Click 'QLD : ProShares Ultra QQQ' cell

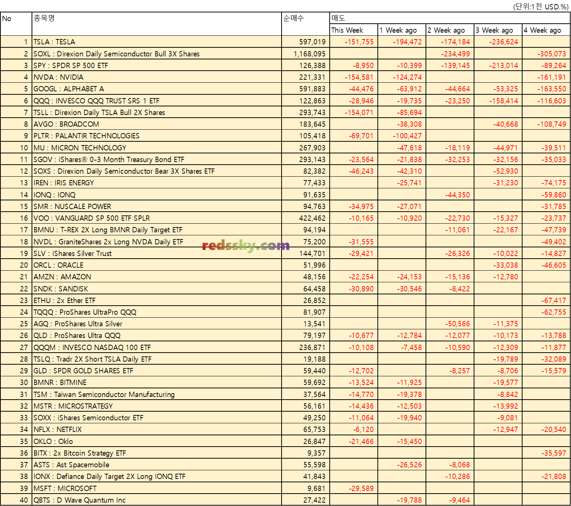coord(157,335)
